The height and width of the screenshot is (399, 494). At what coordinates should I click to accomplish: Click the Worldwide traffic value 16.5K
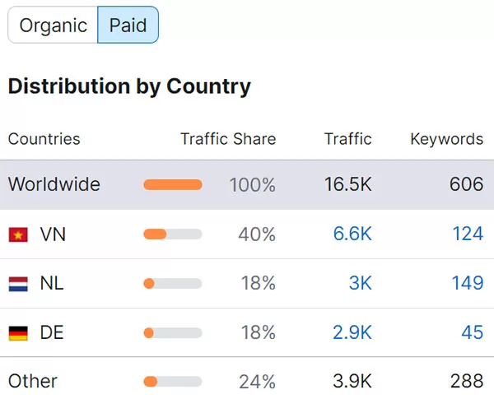[x=348, y=184]
